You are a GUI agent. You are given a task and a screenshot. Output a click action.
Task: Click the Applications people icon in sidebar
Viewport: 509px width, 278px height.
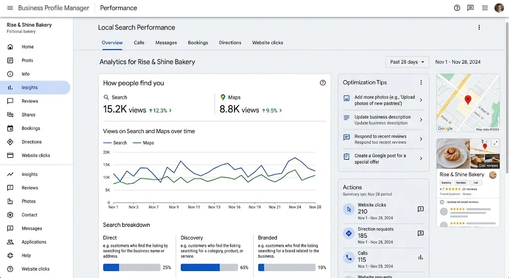[10, 242]
